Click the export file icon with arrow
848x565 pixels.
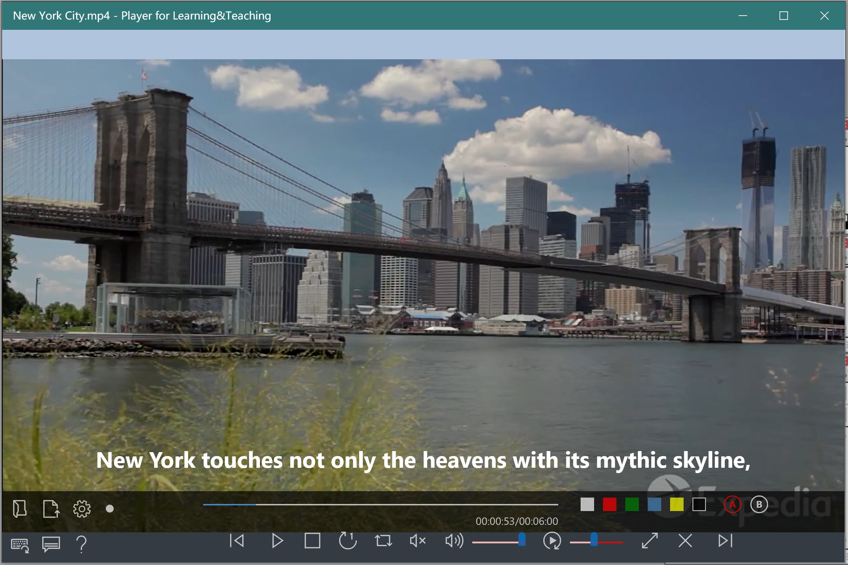(x=51, y=509)
